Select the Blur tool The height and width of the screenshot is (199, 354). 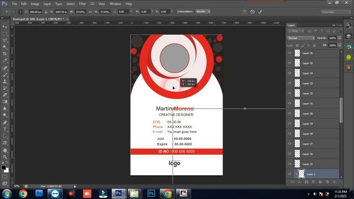pyautogui.click(x=5, y=108)
